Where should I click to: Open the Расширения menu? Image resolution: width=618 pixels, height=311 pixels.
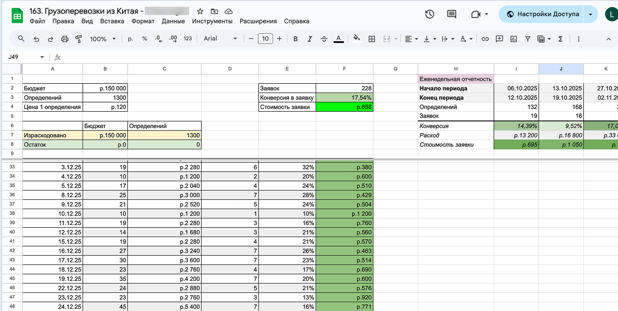pyautogui.click(x=258, y=21)
